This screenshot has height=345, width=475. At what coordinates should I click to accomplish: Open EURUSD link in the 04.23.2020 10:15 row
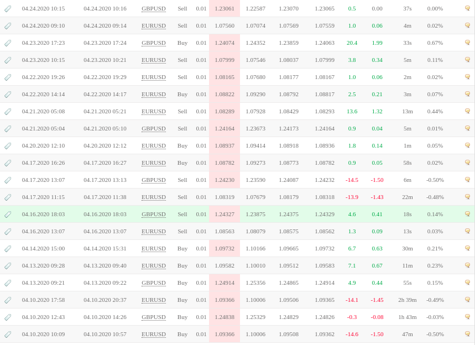(154, 60)
